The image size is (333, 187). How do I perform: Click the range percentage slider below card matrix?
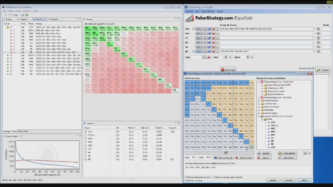tap(220, 153)
